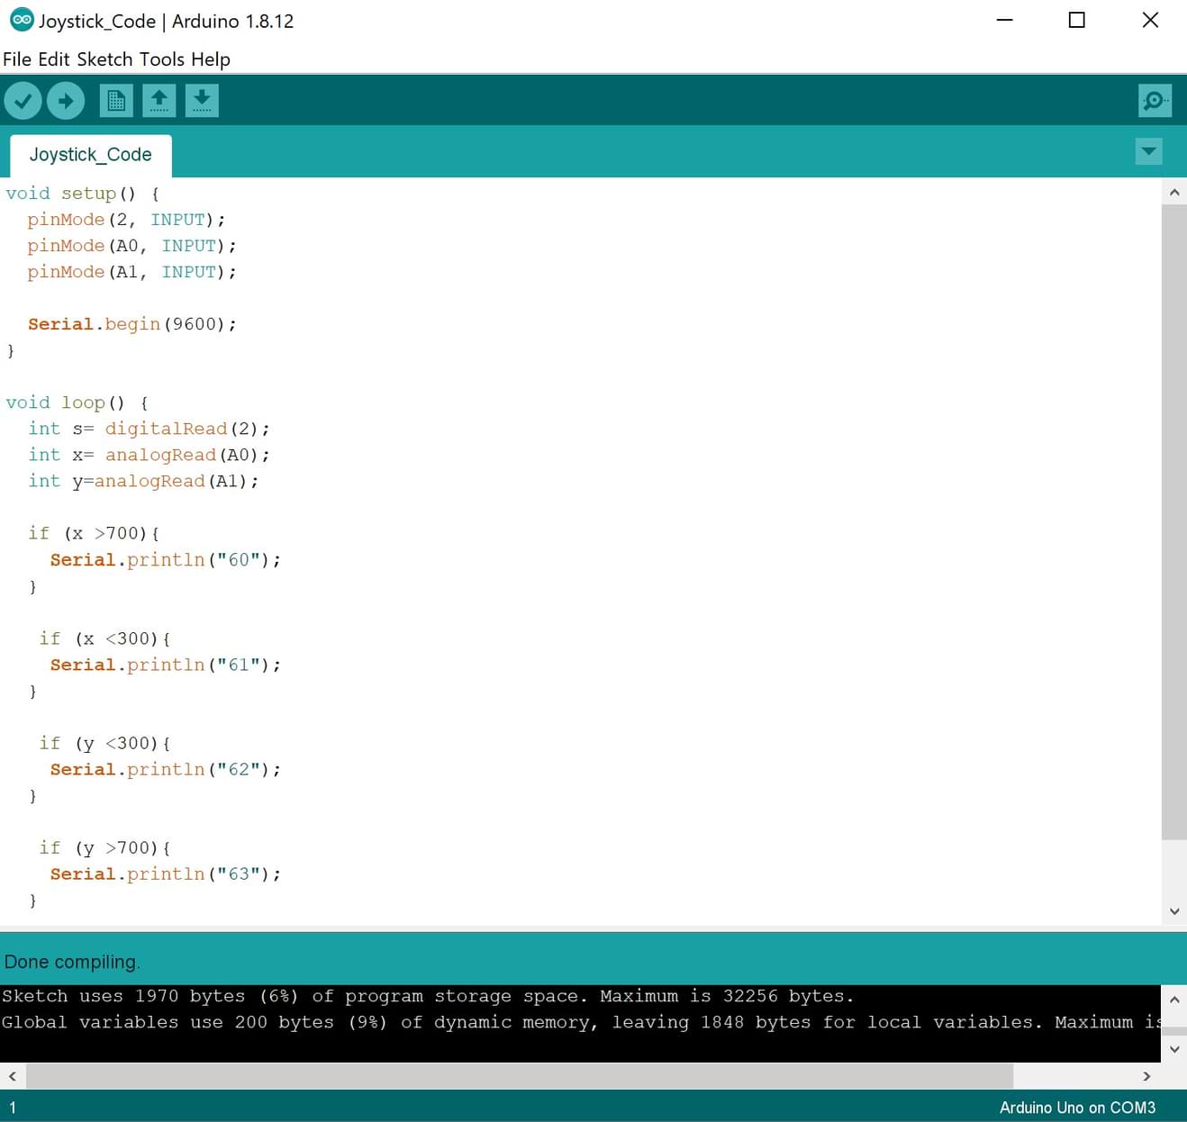Click the 'Serial.println("62");' line
The image size is (1187, 1122).
coord(166,769)
